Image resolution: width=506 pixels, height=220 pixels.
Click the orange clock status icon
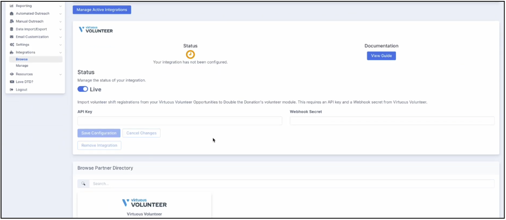190,54
